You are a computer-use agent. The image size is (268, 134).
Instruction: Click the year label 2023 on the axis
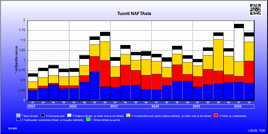pyautogui.click(x=114, y=106)
